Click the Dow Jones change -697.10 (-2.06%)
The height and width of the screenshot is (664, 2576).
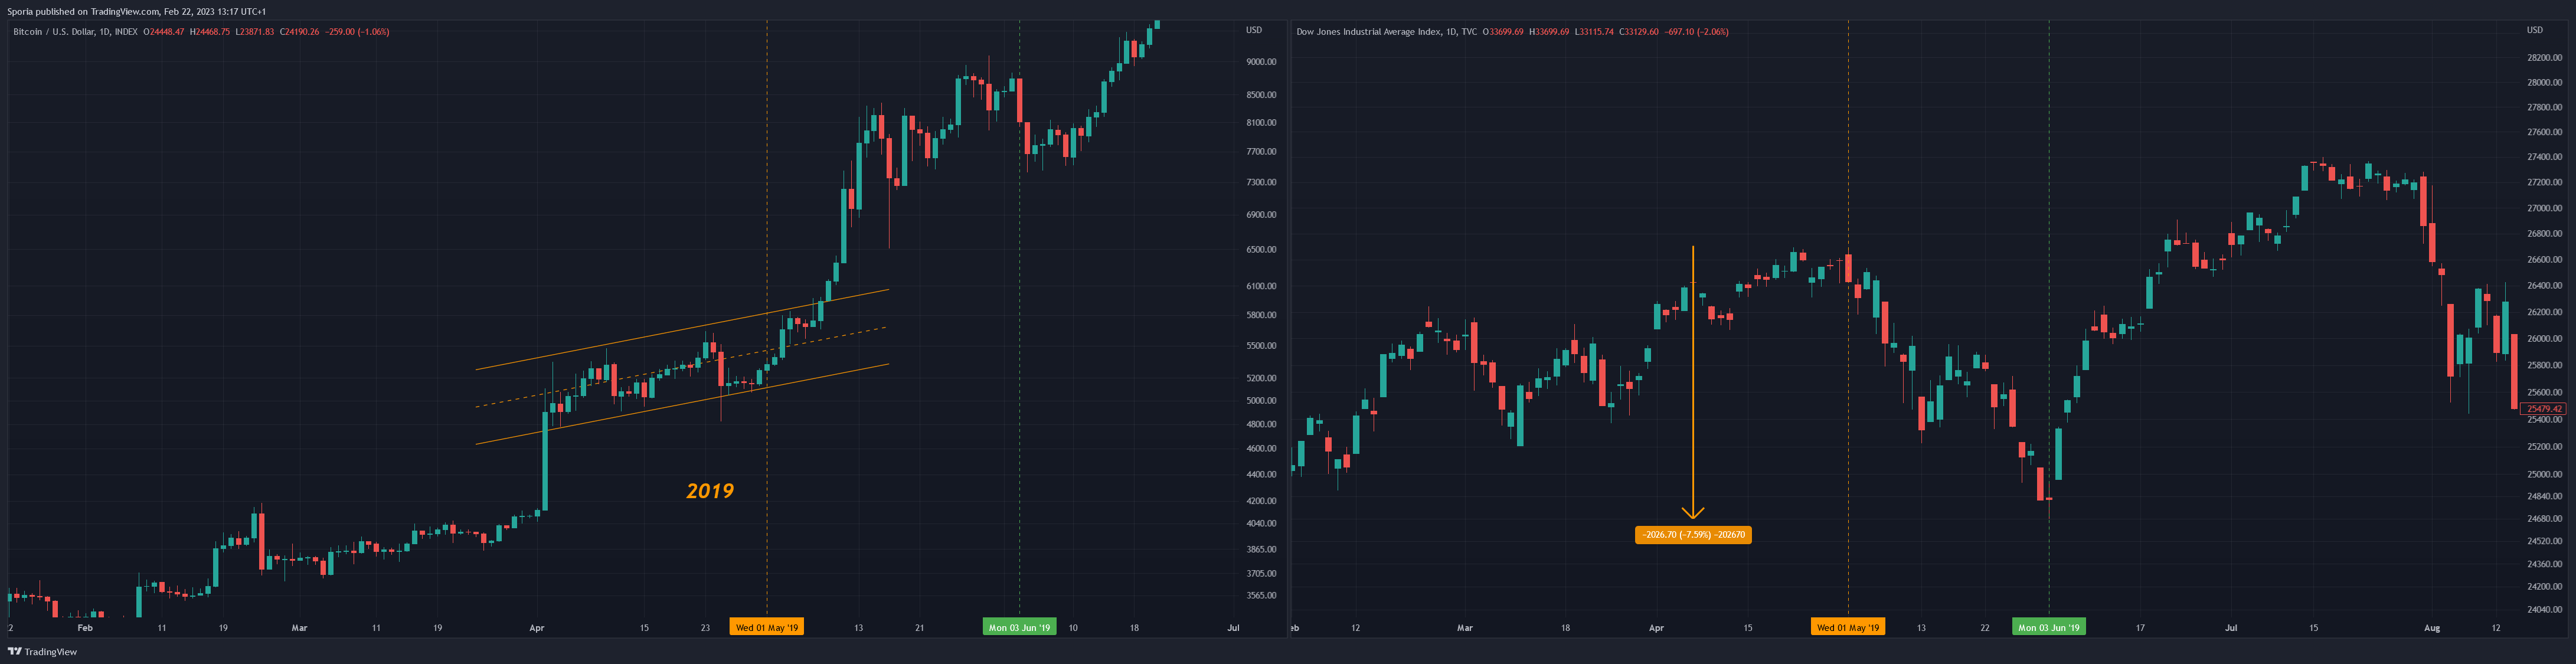[x=1697, y=32]
